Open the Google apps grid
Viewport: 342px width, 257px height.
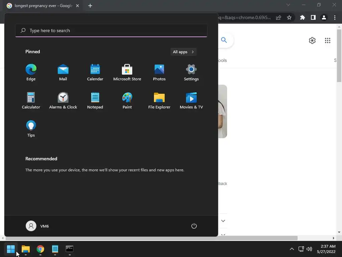[x=328, y=40]
